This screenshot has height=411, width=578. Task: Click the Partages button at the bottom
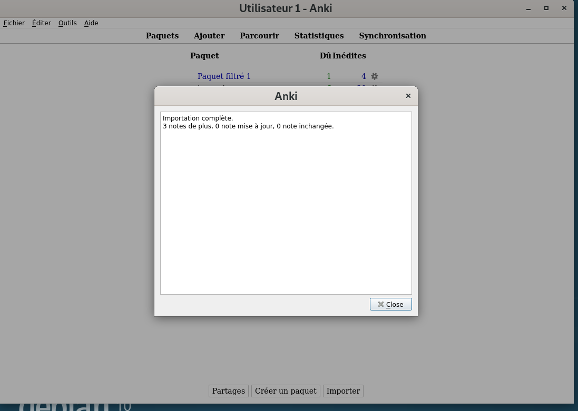(229, 391)
